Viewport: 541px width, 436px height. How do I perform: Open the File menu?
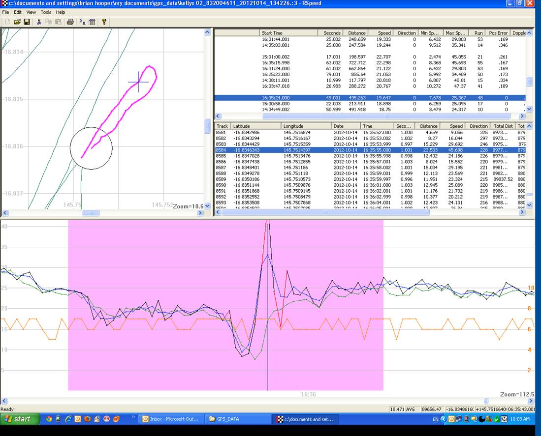tap(5, 12)
